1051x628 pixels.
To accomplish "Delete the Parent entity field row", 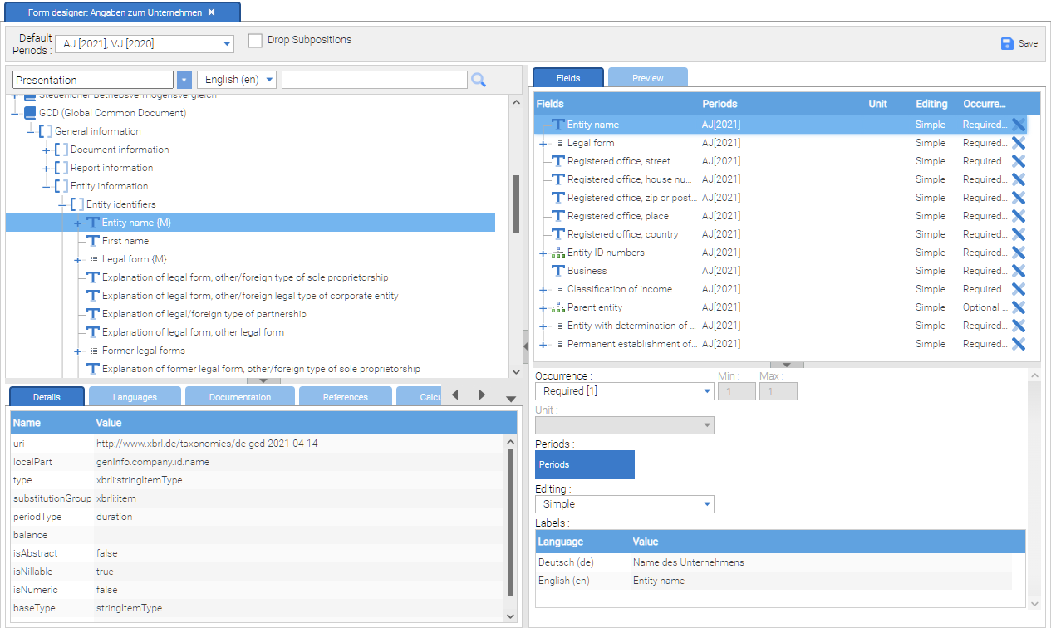I will (x=1018, y=307).
